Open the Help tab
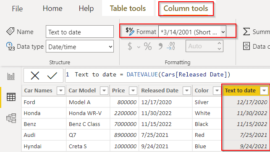The height and width of the screenshot is (152, 270). pos(86,8)
